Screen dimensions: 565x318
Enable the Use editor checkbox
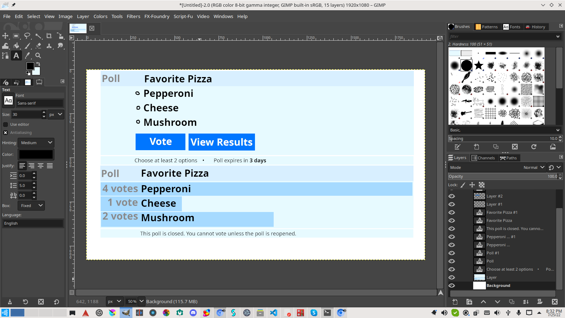coord(6,124)
